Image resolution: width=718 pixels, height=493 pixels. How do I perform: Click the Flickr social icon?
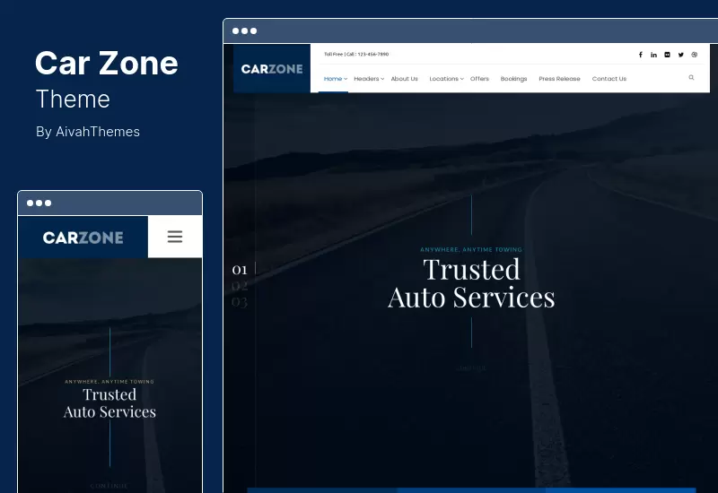pyautogui.click(x=667, y=55)
